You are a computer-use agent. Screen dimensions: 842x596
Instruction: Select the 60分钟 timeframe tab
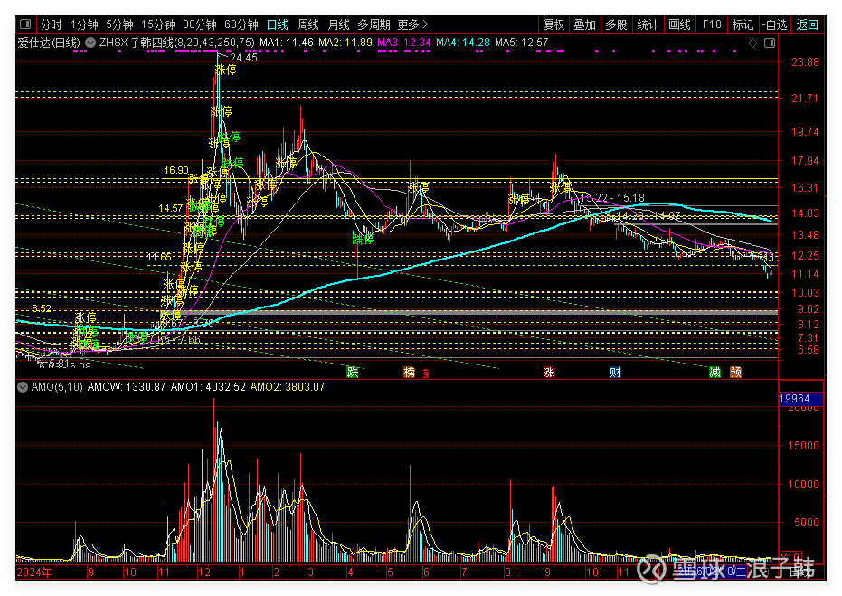[x=241, y=24]
